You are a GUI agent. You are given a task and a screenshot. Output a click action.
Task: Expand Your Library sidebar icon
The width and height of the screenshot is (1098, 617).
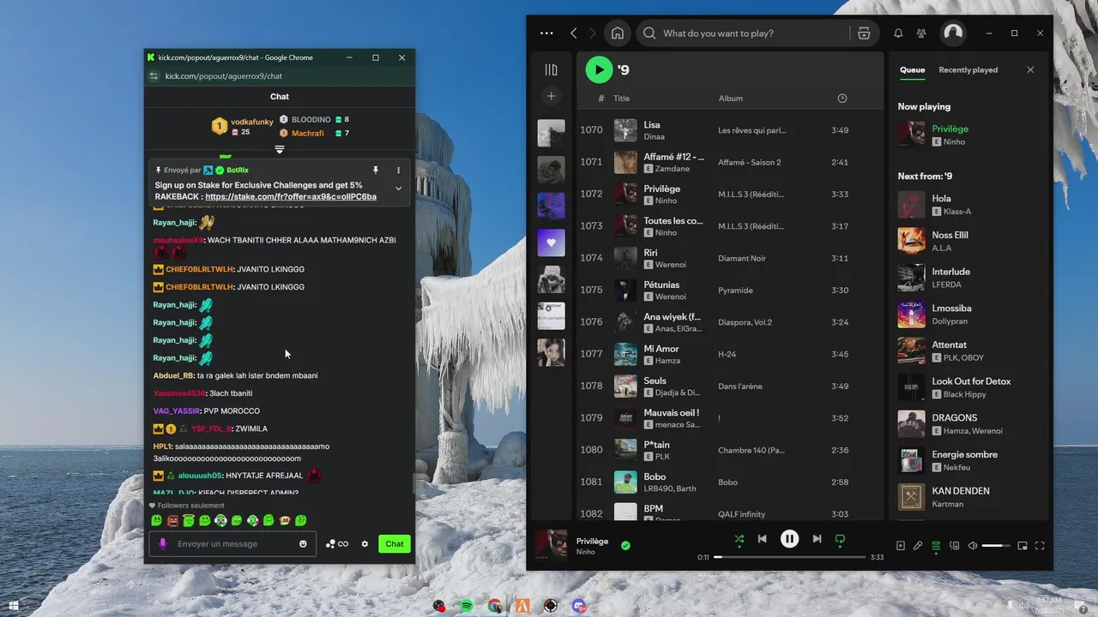click(551, 69)
